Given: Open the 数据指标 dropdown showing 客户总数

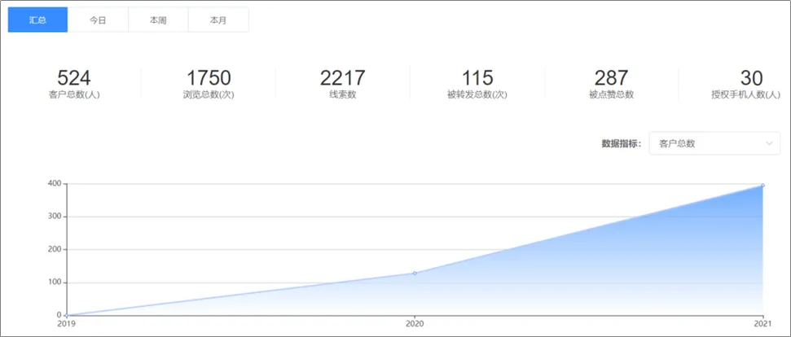Looking at the screenshot, I should [714, 143].
